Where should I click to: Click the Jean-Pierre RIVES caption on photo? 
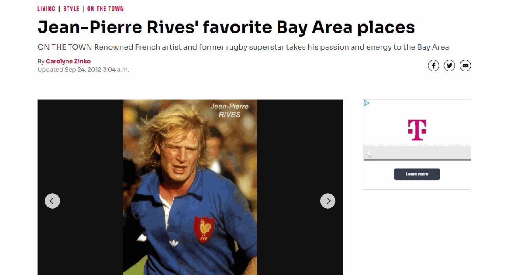pos(230,110)
